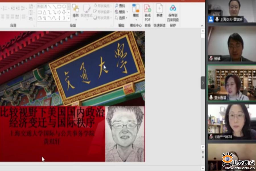Select the oval shape in shapes gallery

click(x=64, y=6)
